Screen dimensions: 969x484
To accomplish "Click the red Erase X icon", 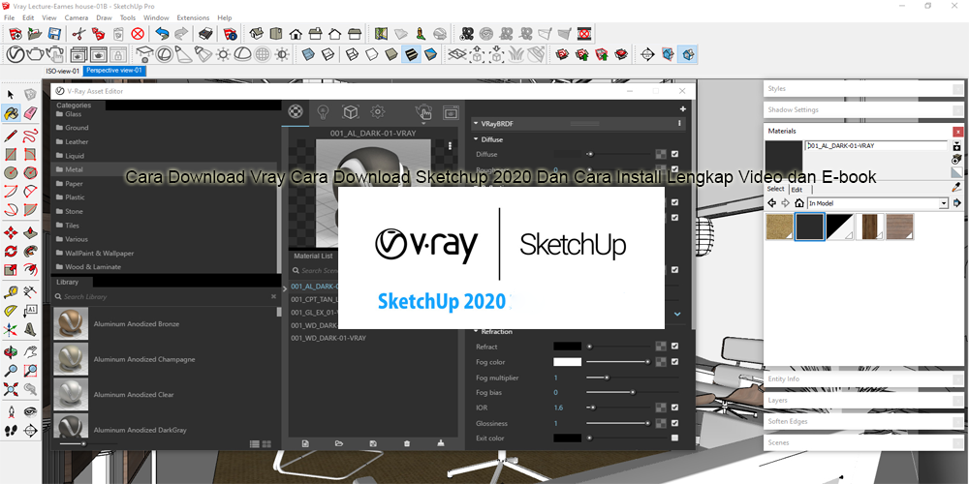I will 138,33.
